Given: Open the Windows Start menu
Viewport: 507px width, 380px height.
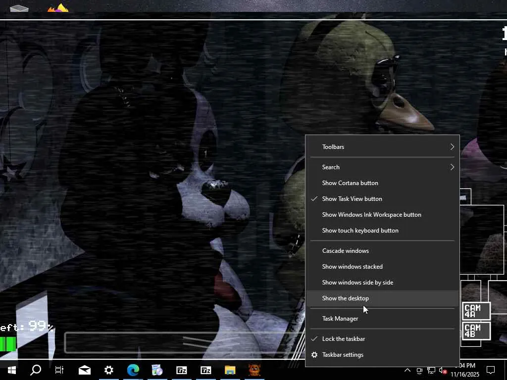Looking at the screenshot, I should click(12, 370).
